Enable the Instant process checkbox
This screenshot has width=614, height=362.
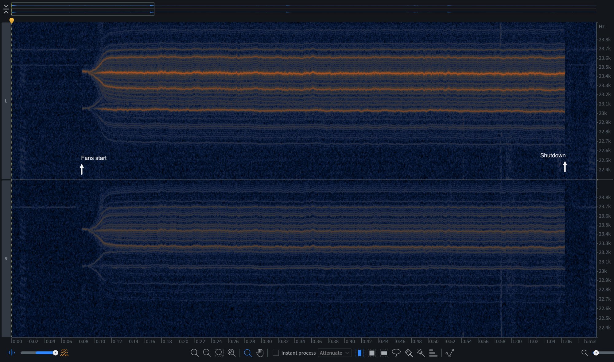tap(276, 353)
